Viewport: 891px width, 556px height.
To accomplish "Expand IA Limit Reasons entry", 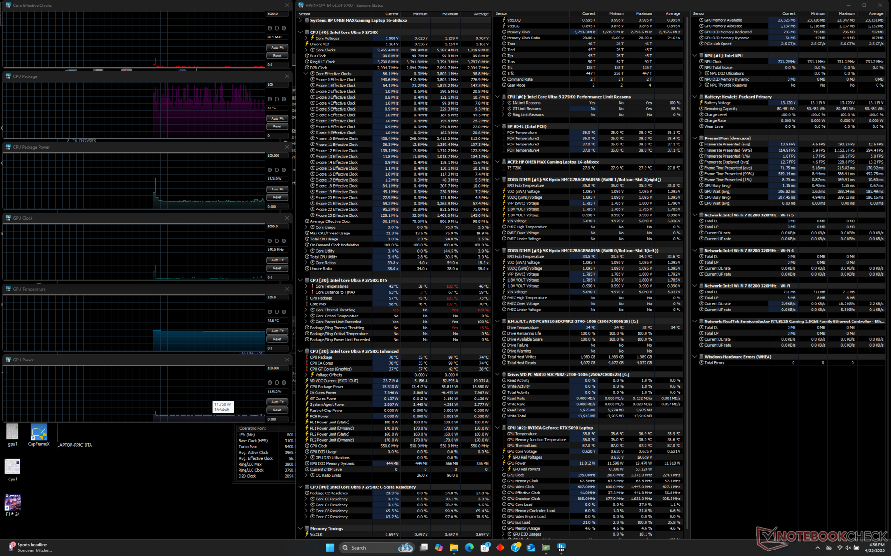I will (x=503, y=103).
